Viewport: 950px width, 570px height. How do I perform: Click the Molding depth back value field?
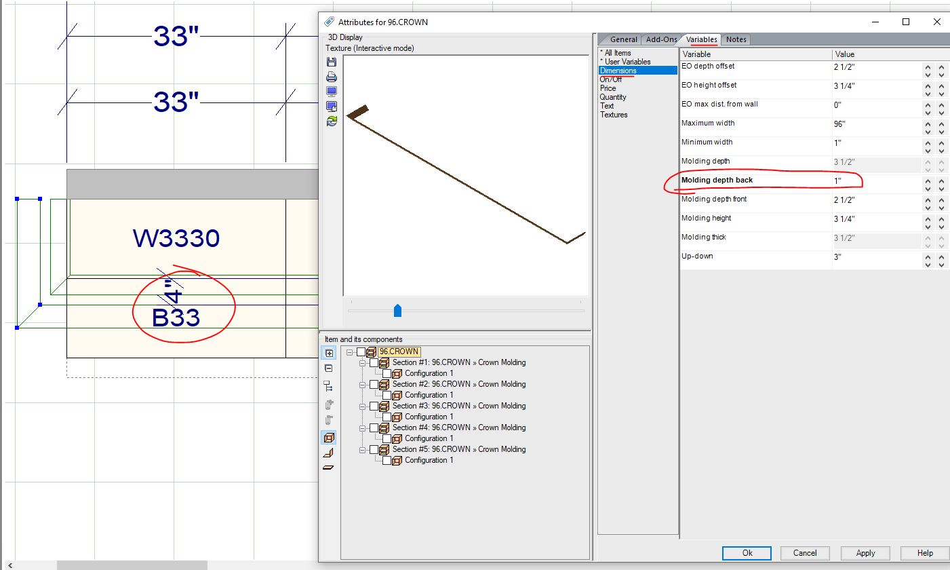pos(875,181)
